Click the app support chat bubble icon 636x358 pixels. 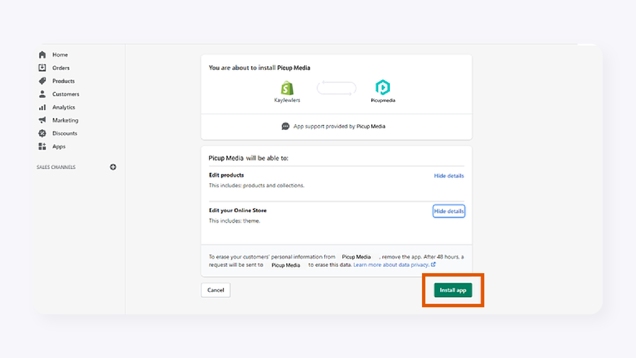(x=285, y=126)
